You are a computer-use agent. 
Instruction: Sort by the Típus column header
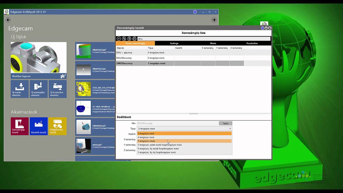pyautogui.click(x=161, y=48)
